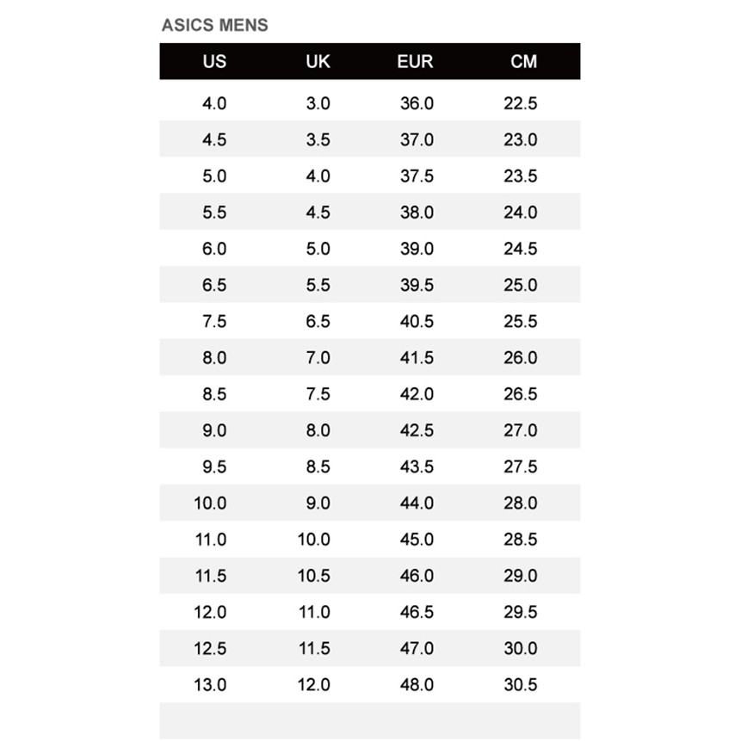This screenshot has width=741, height=741.
Task: Select UK size 10.5 cell
Action: tap(314, 576)
